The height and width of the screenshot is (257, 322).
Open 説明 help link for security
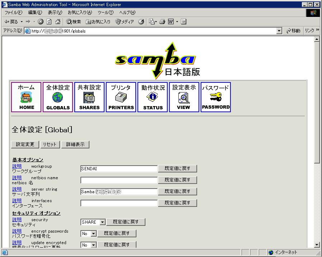click(17, 220)
